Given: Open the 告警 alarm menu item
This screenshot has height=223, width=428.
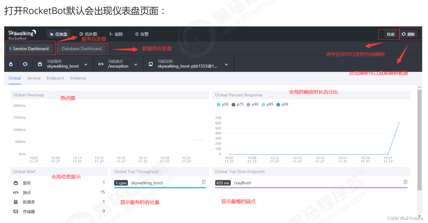Looking at the screenshot, I should pos(142,34).
